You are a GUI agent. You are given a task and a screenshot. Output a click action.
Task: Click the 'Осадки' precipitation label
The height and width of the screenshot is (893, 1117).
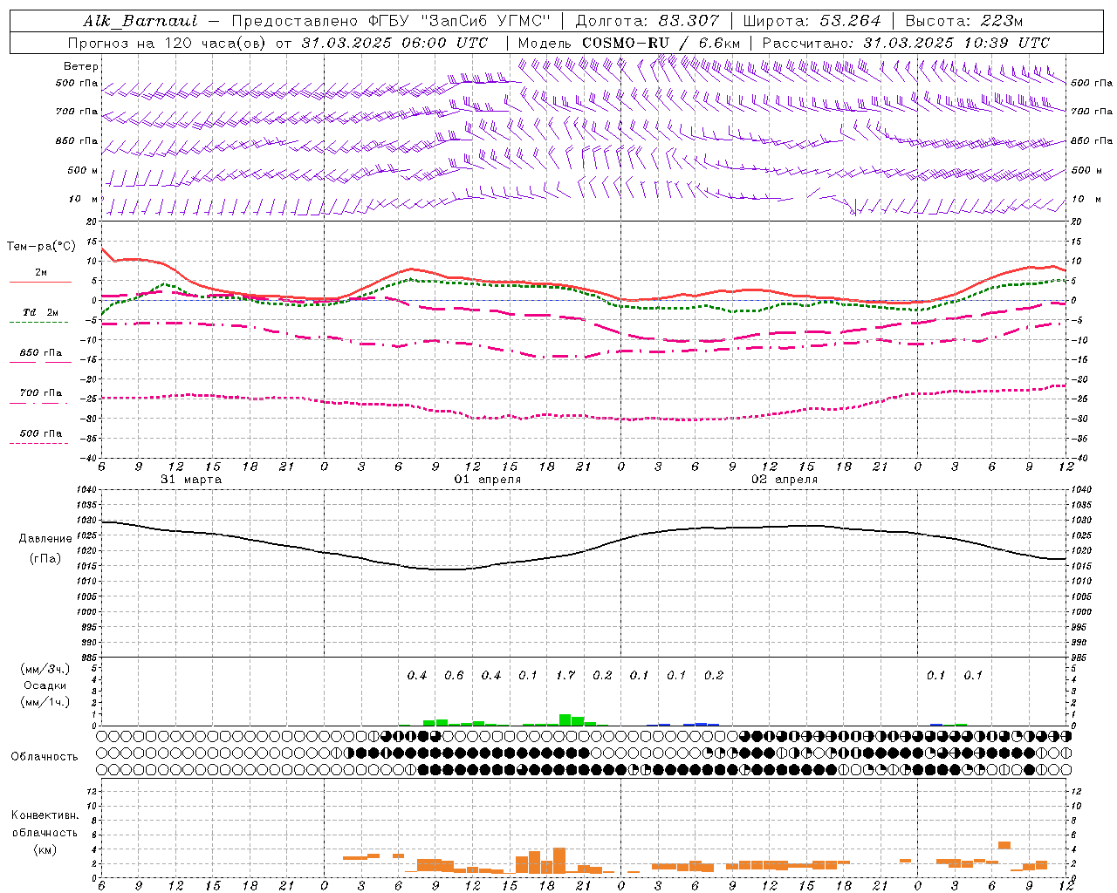pos(45,685)
